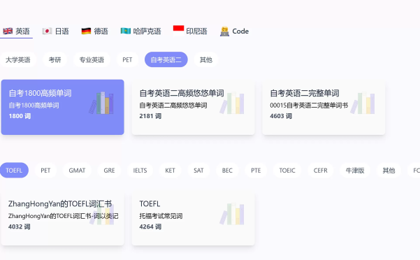
Task: Switch to the 日语 language tab
Action: pyautogui.click(x=56, y=31)
